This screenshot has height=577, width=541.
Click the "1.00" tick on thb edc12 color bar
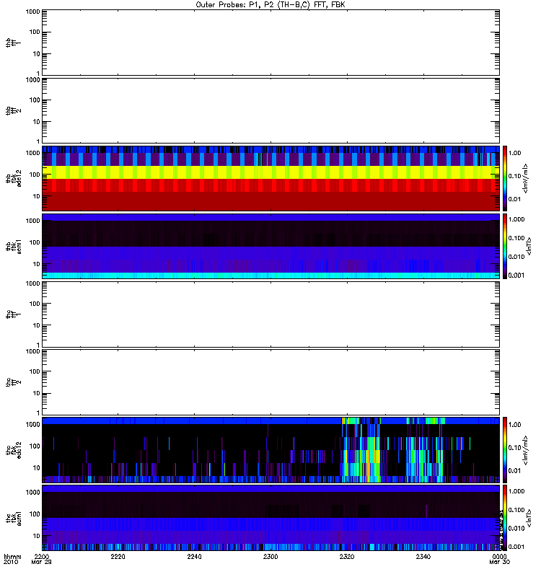[x=514, y=153]
